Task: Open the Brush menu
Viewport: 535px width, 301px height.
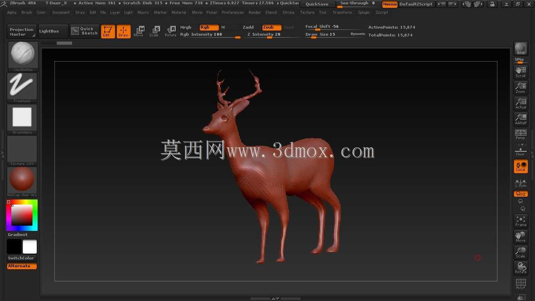Action: [x=27, y=13]
